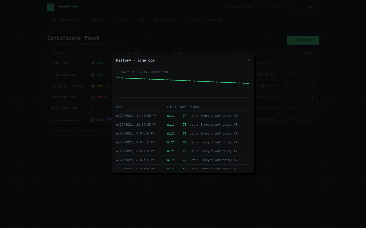366x228 pixels.
Task: Select the 6/27/2026, 6:07:50 PM history entry
Action: pos(183,160)
